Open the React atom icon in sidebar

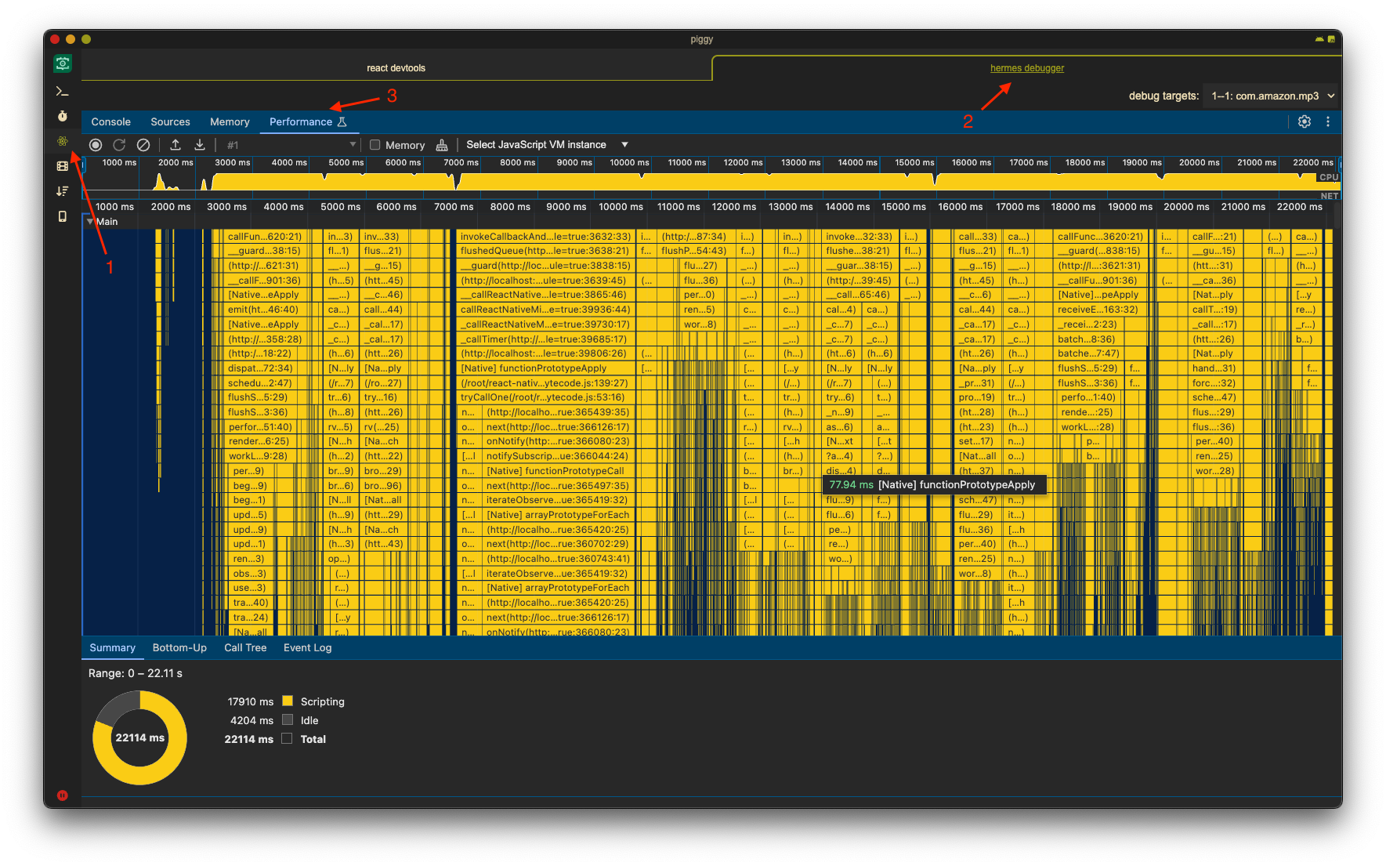[63, 141]
